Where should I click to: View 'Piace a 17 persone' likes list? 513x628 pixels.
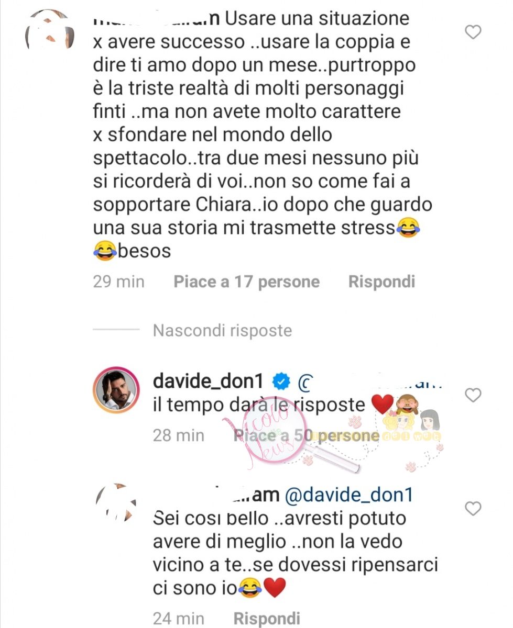pyautogui.click(x=246, y=282)
